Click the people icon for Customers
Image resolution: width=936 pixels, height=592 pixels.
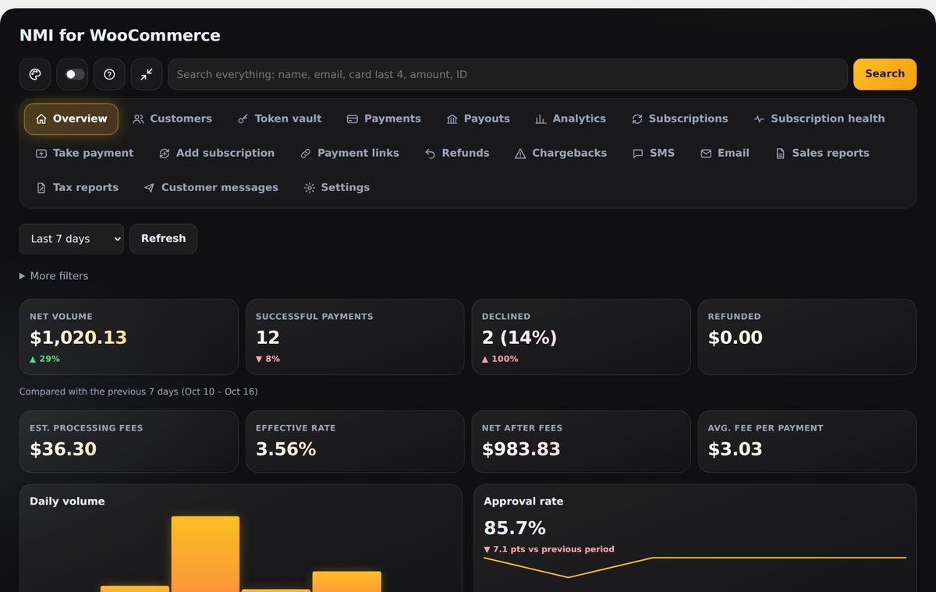coord(138,119)
